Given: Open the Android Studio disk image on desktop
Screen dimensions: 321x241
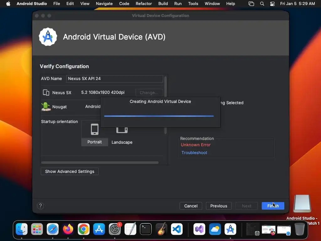Looking at the screenshot, I should [x=302, y=204].
